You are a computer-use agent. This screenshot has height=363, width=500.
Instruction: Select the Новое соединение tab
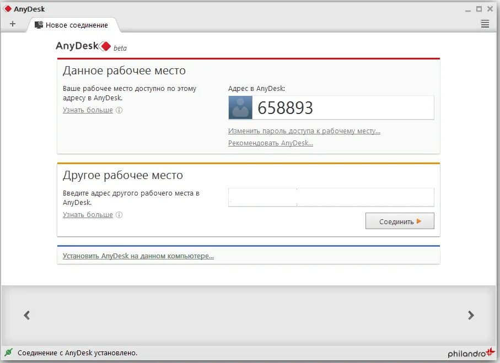click(x=73, y=25)
